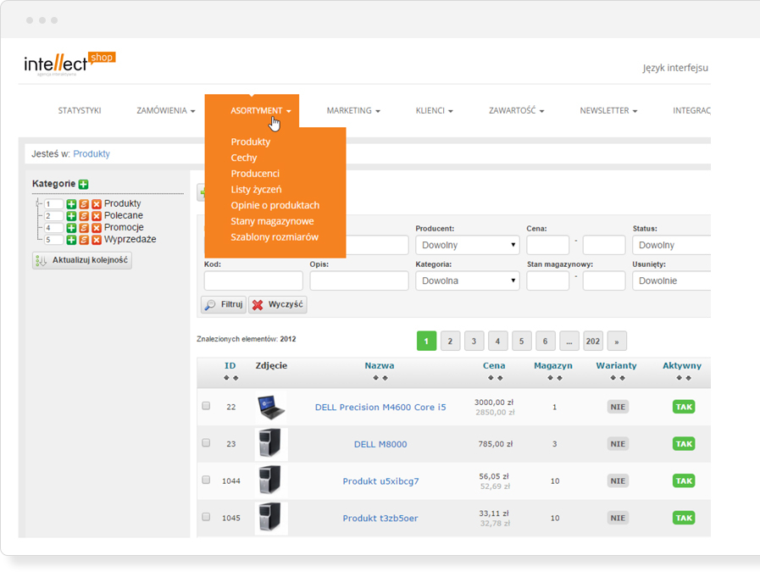
Task: Expand the KLIENCI menu
Action: 435,110
